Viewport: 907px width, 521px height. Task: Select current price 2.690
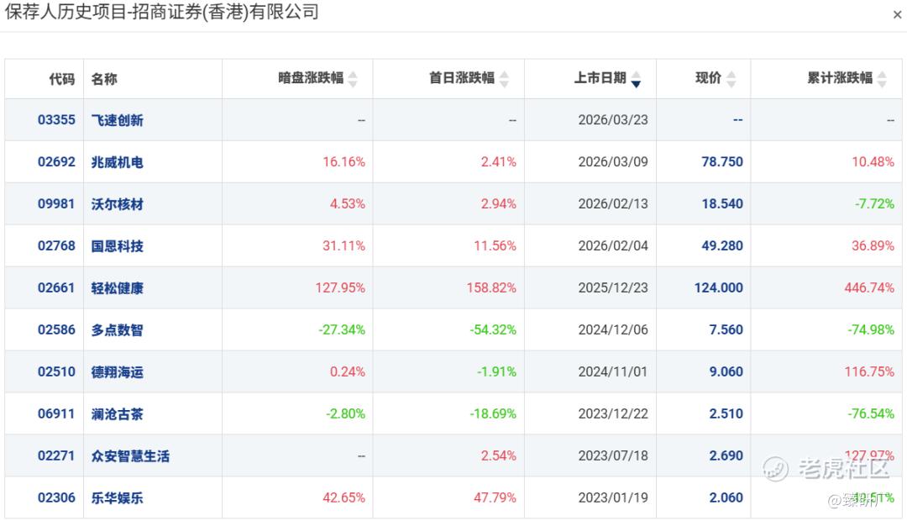click(726, 455)
